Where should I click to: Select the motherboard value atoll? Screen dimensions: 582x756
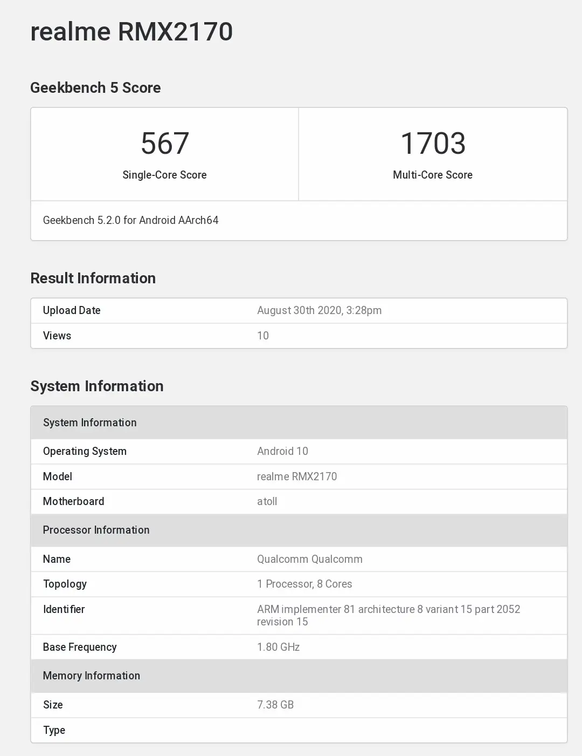click(x=267, y=501)
